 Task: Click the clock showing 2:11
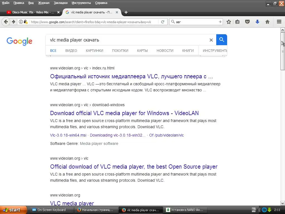pos(277,210)
